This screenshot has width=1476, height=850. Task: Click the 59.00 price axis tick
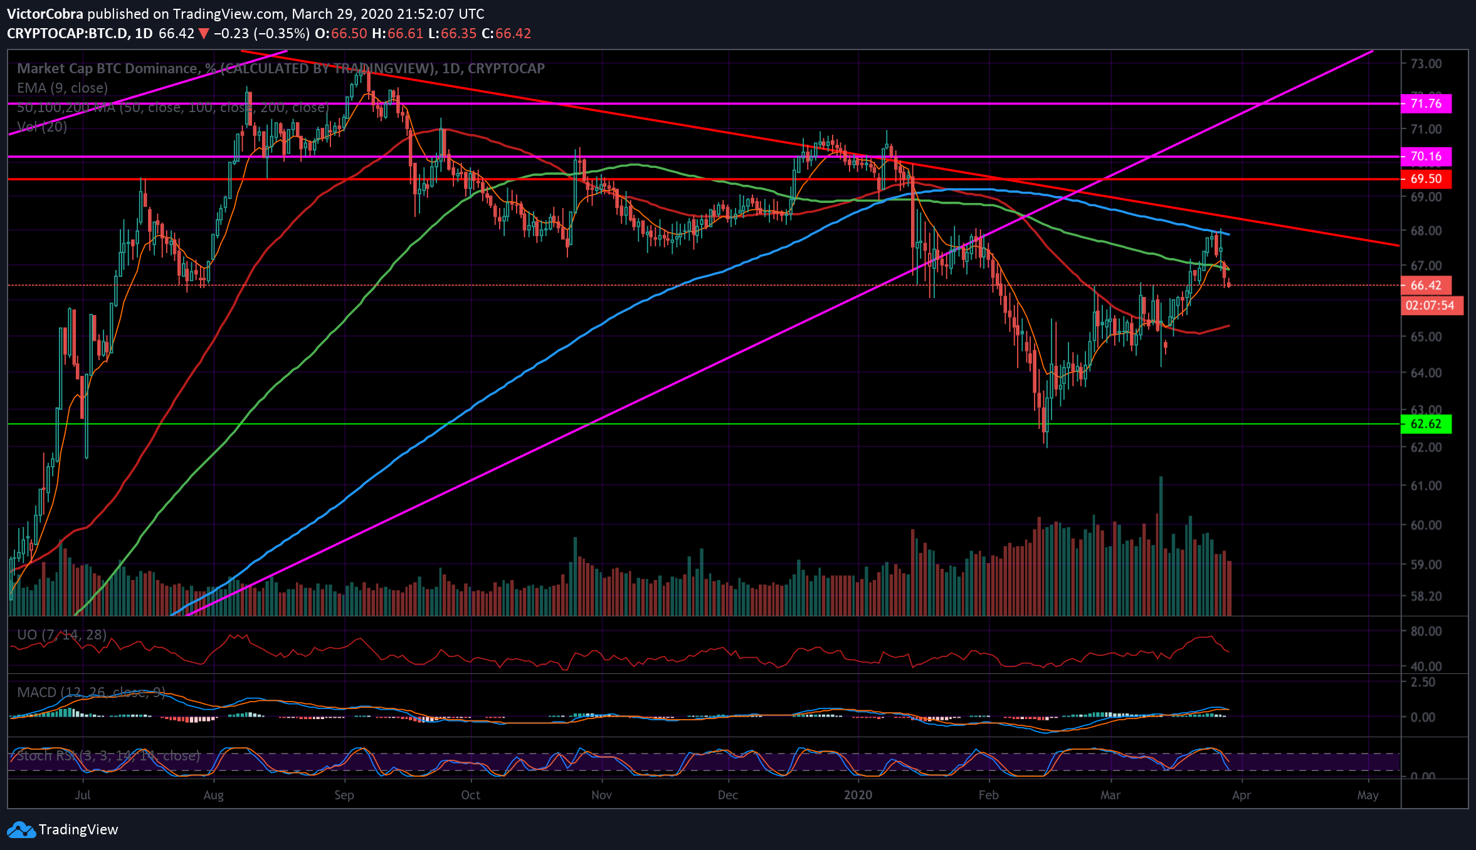(1426, 564)
